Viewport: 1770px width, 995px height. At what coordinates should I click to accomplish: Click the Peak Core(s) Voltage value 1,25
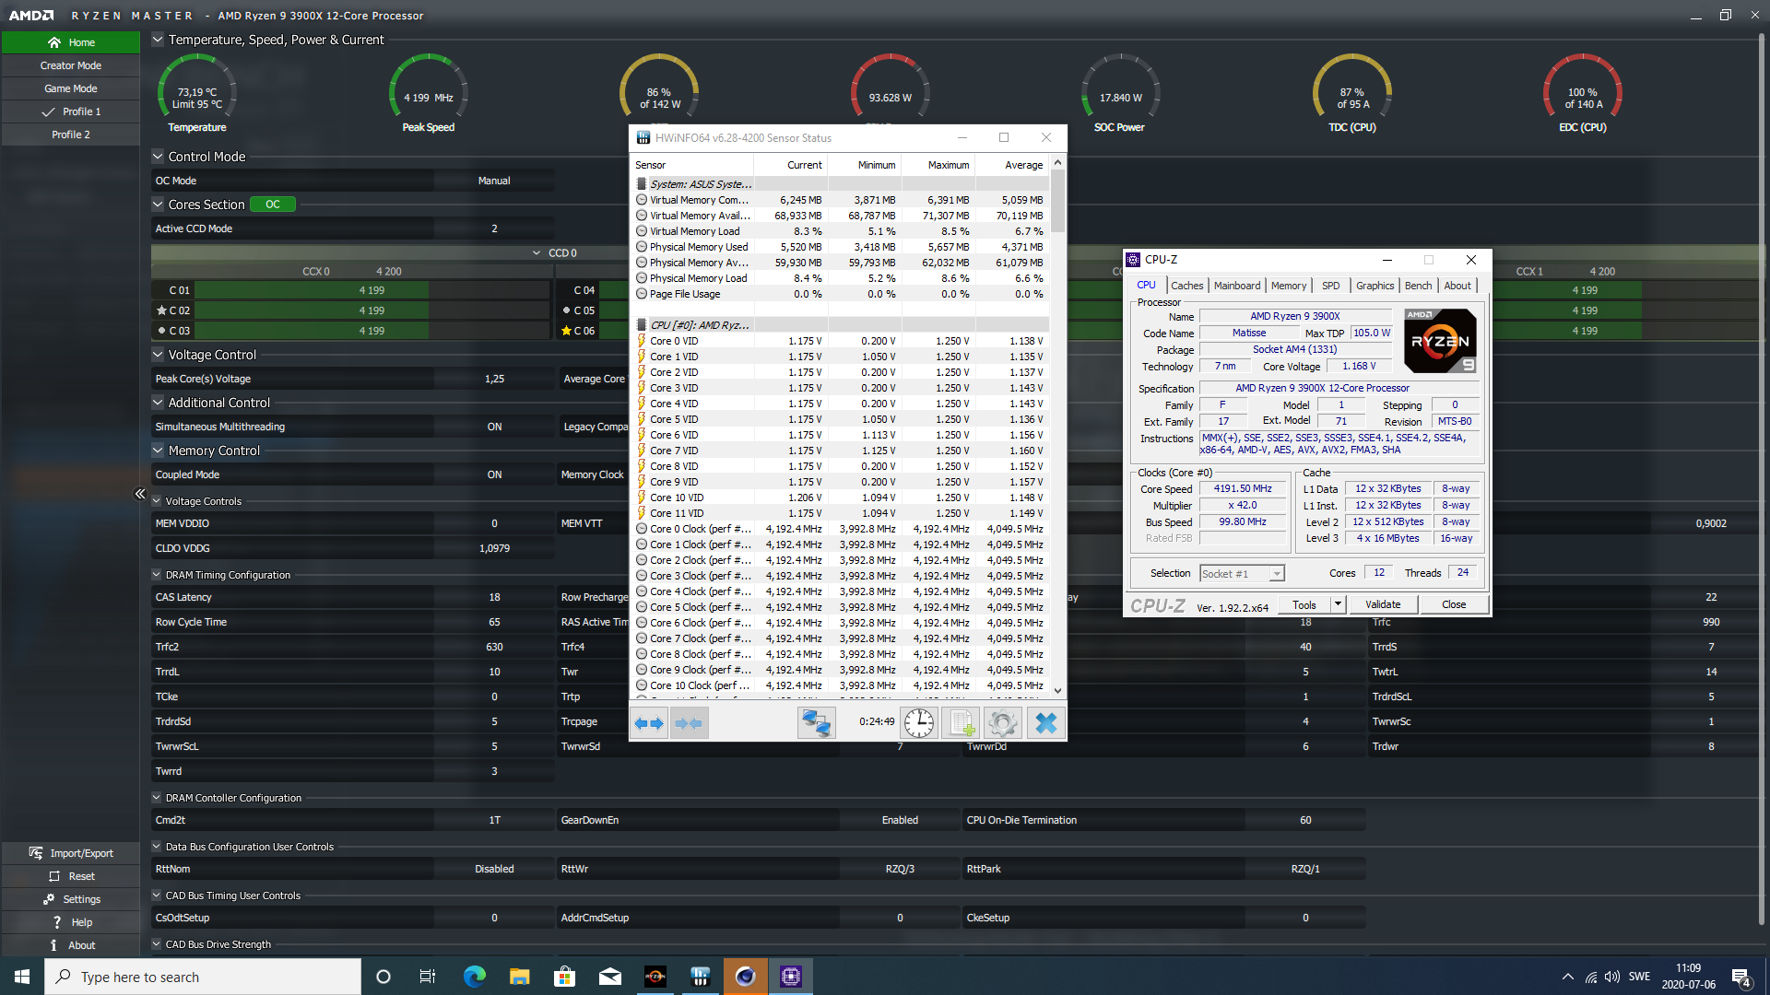[x=494, y=379]
